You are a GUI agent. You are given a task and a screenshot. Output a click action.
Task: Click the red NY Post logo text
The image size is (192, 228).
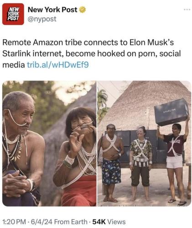point(13,14)
